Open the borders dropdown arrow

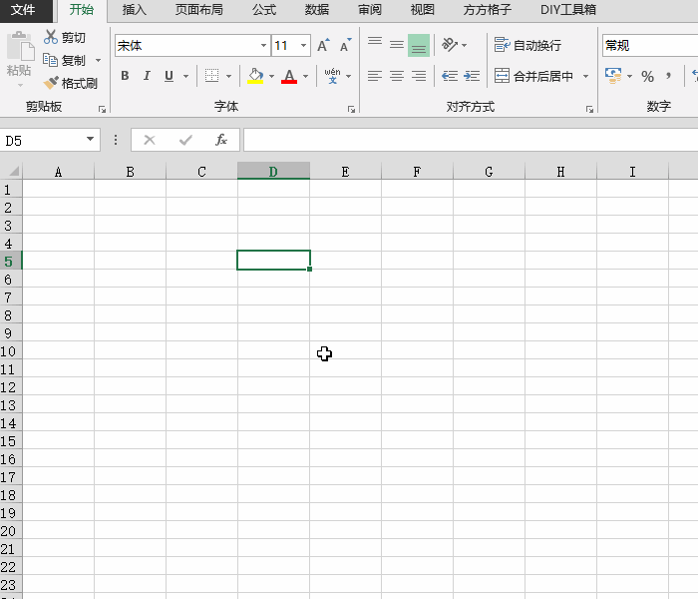coord(228,76)
